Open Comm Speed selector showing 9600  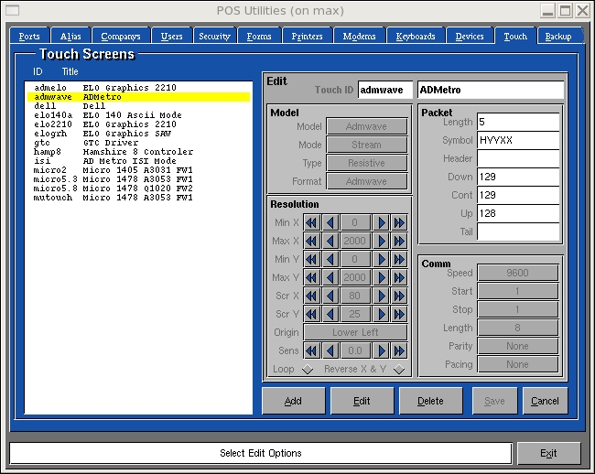click(x=517, y=273)
